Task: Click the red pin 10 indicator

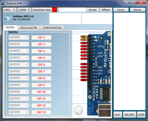Action: [x=84, y=71]
